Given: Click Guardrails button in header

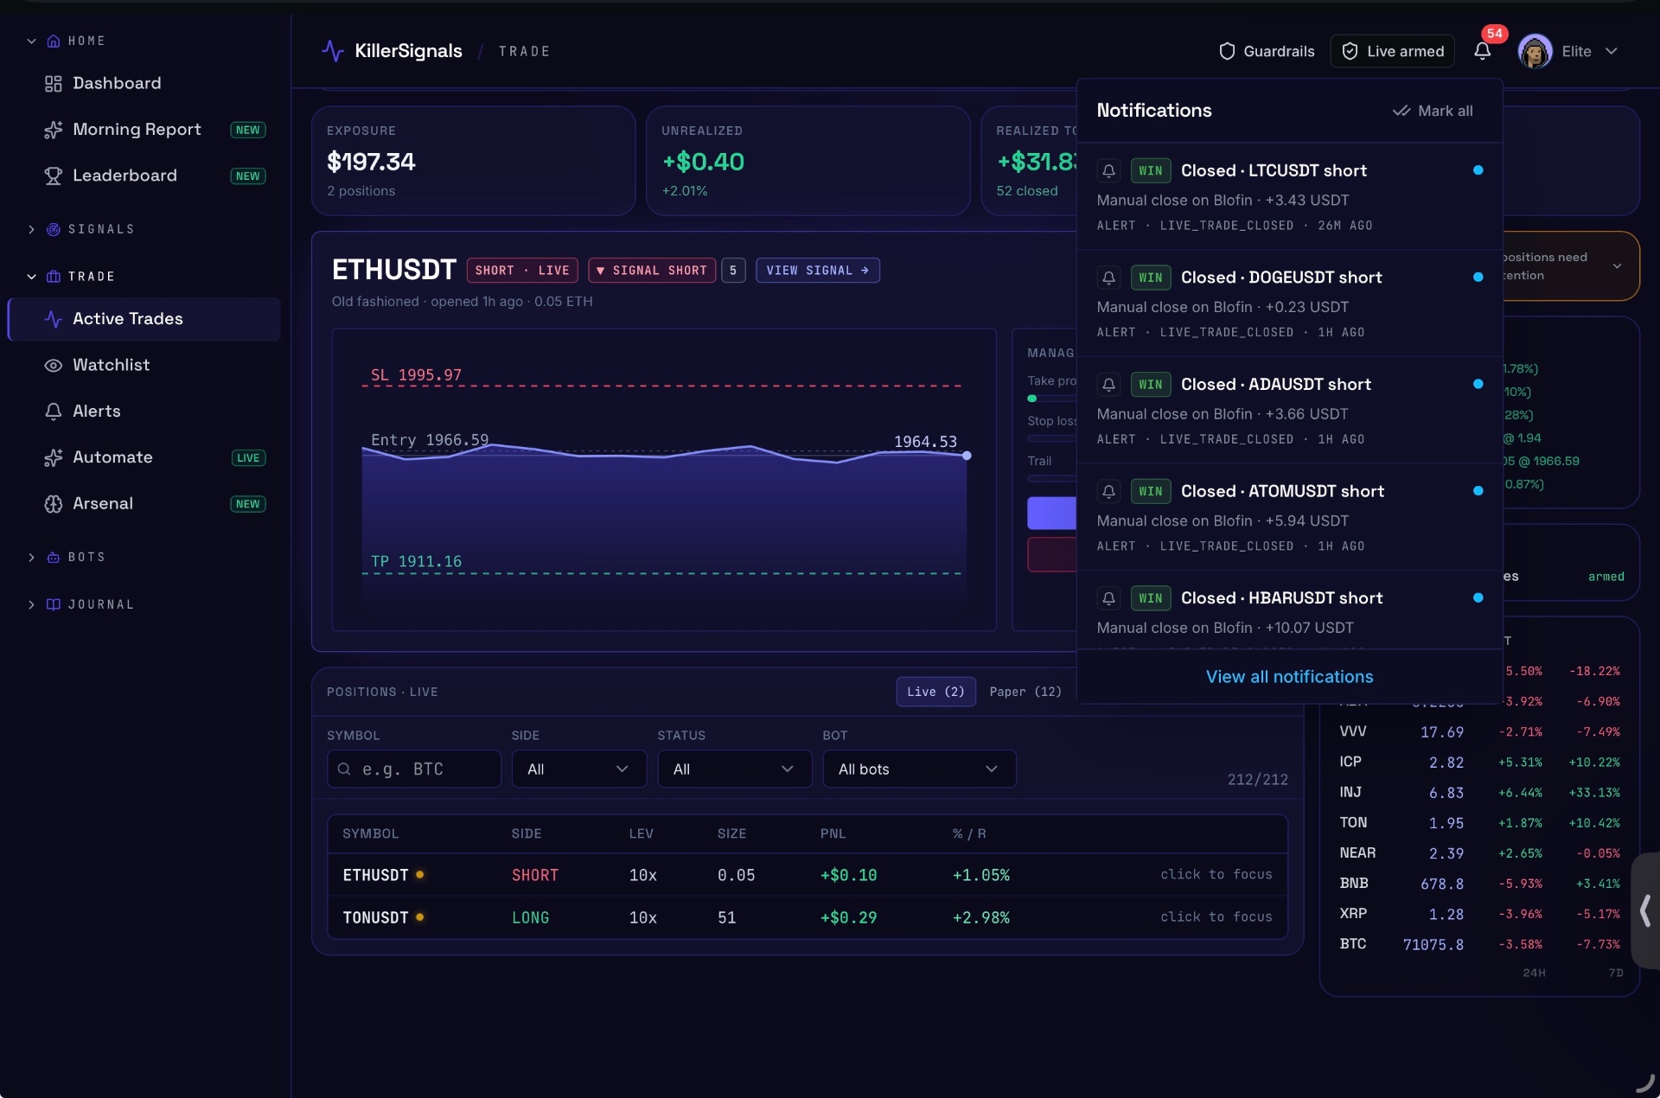Looking at the screenshot, I should pyautogui.click(x=1267, y=51).
